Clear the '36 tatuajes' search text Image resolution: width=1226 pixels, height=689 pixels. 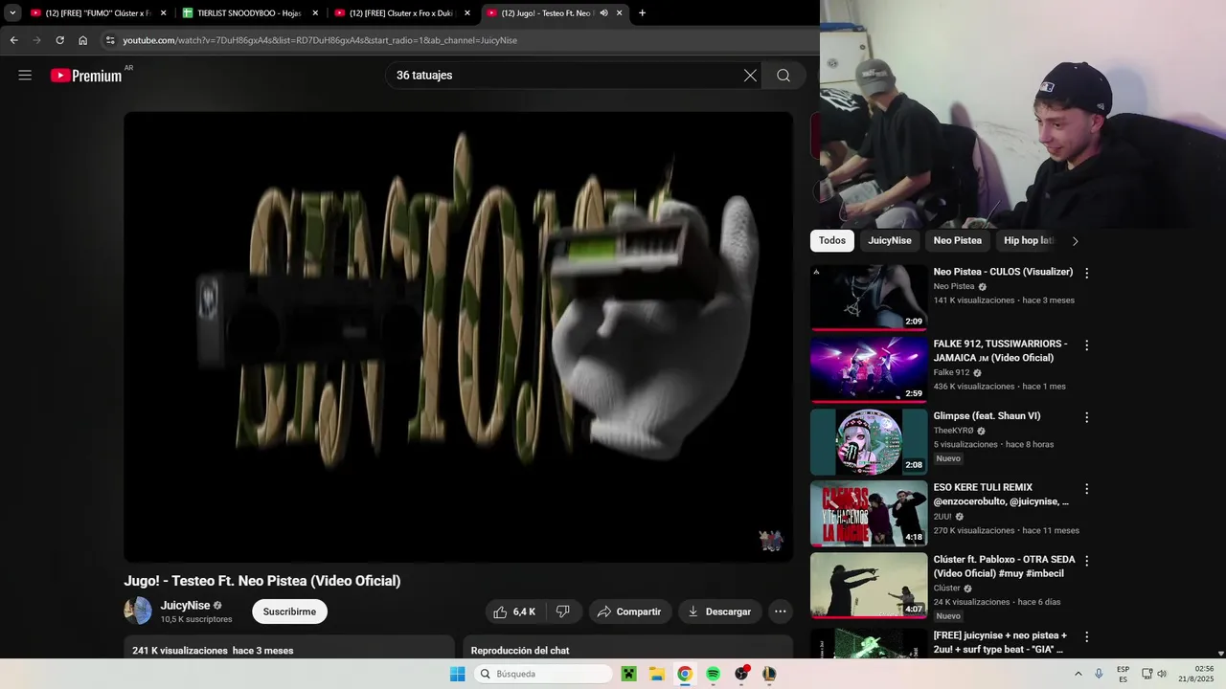pos(750,76)
